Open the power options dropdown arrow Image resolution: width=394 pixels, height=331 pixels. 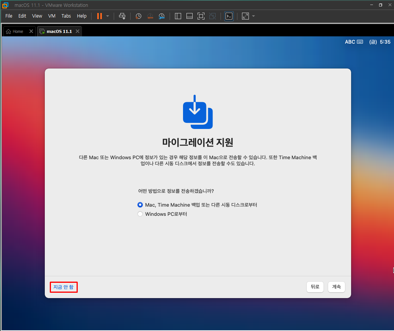click(108, 16)
